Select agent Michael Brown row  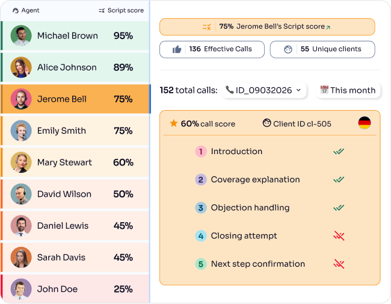(75, 36)
